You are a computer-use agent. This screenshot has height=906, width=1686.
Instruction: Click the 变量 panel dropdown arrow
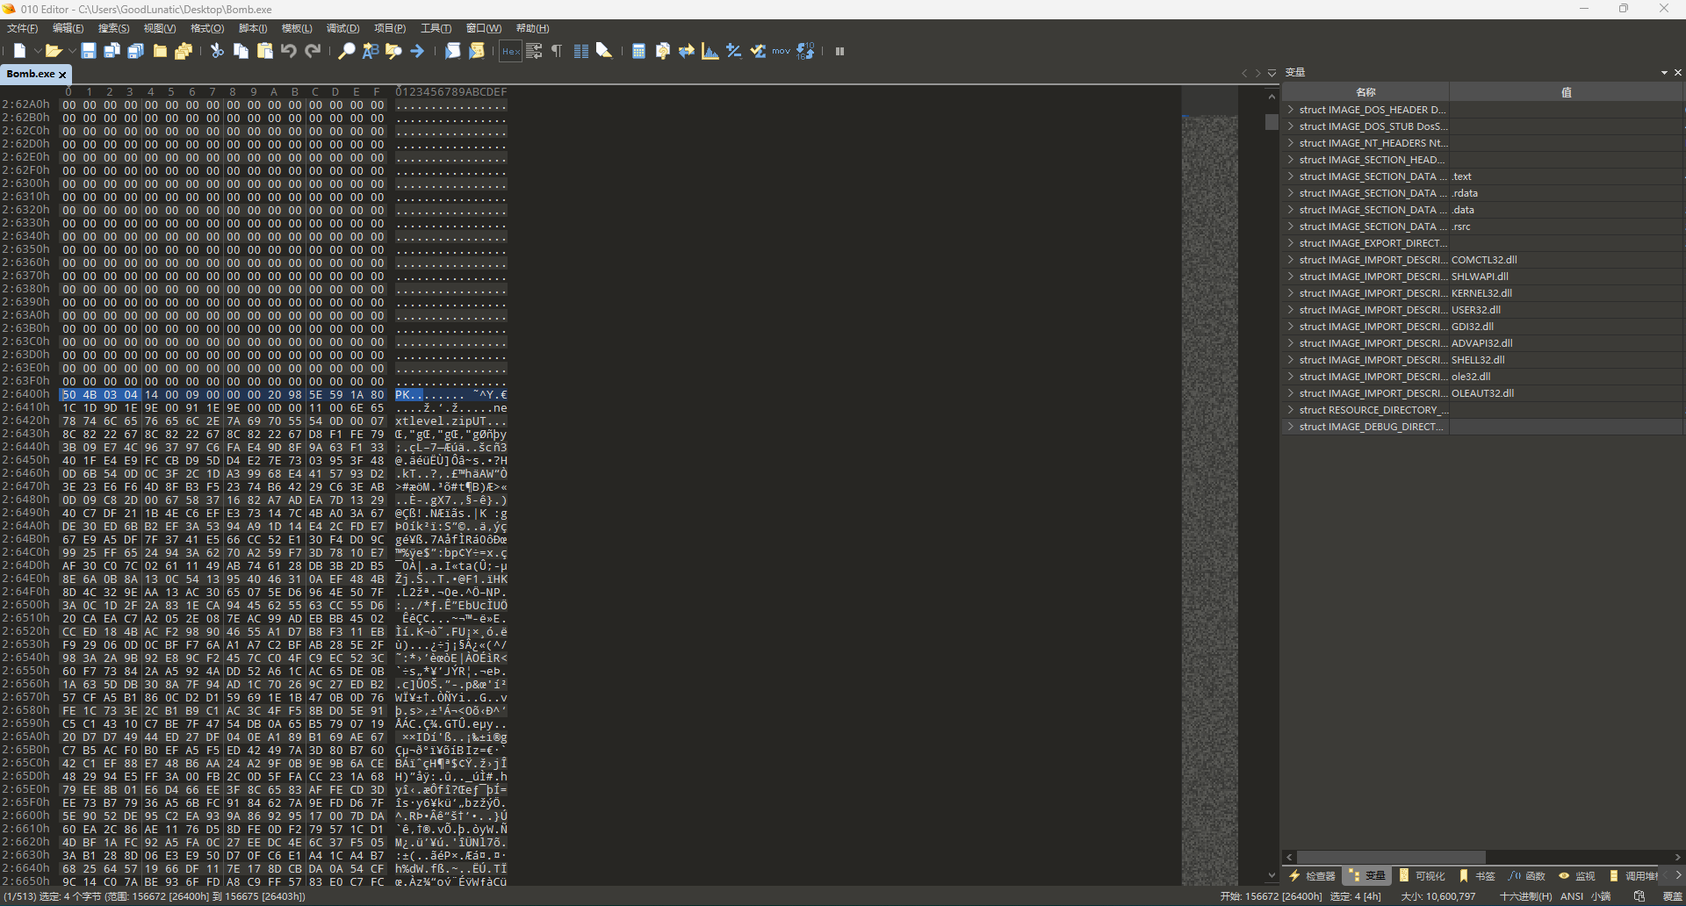[1664, 73]
